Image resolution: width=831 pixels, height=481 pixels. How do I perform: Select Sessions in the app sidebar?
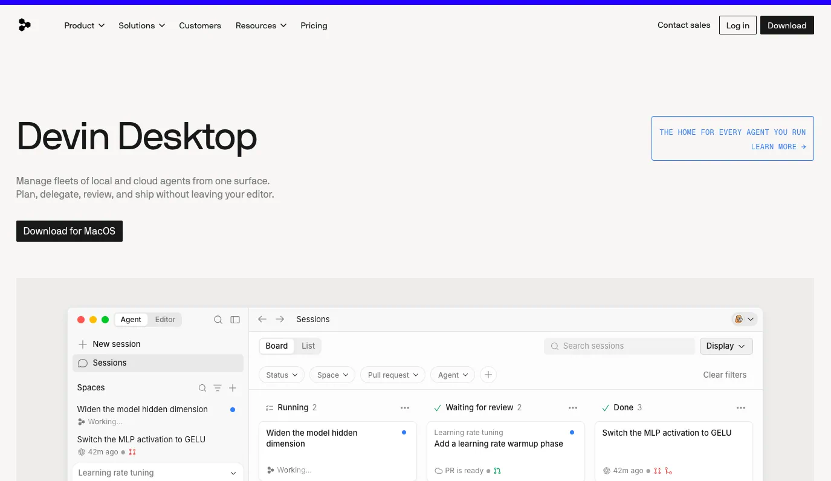tap(158, 363)
